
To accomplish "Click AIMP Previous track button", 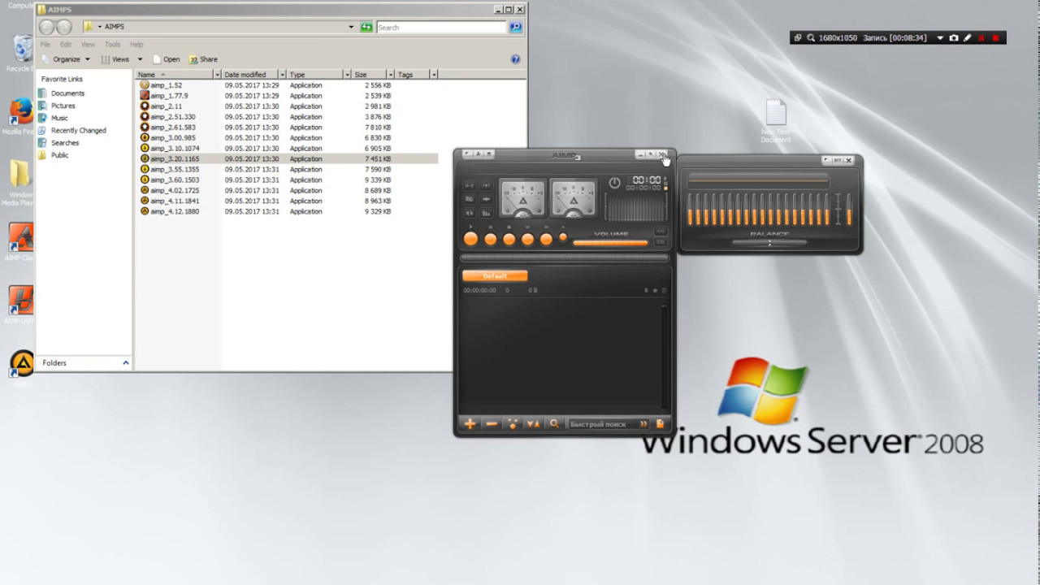I will point(527,239).
